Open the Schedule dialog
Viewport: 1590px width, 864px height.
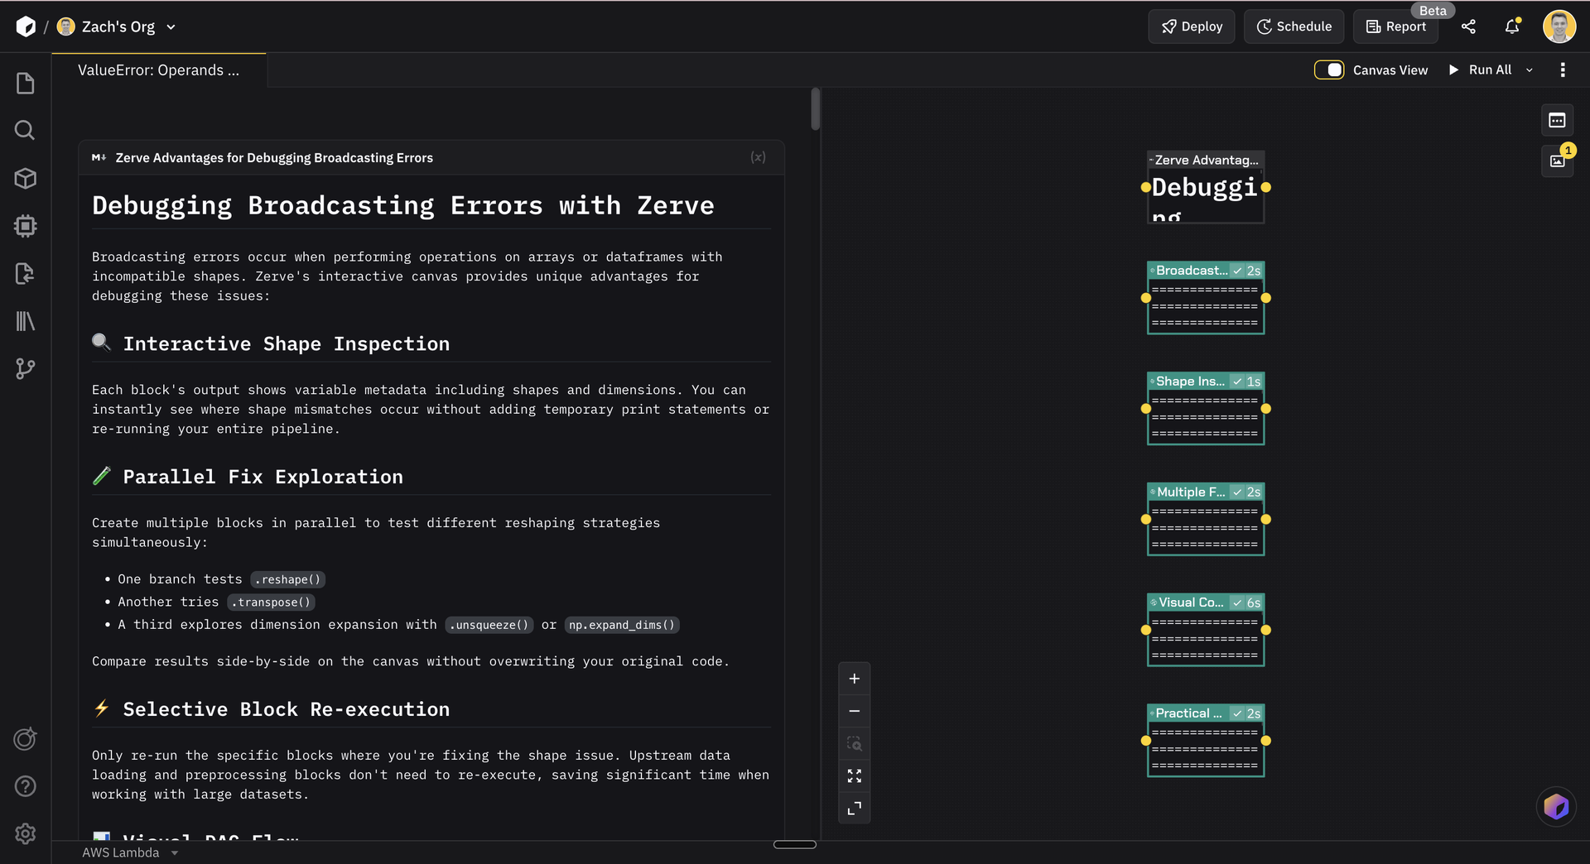click(1294, 26)
